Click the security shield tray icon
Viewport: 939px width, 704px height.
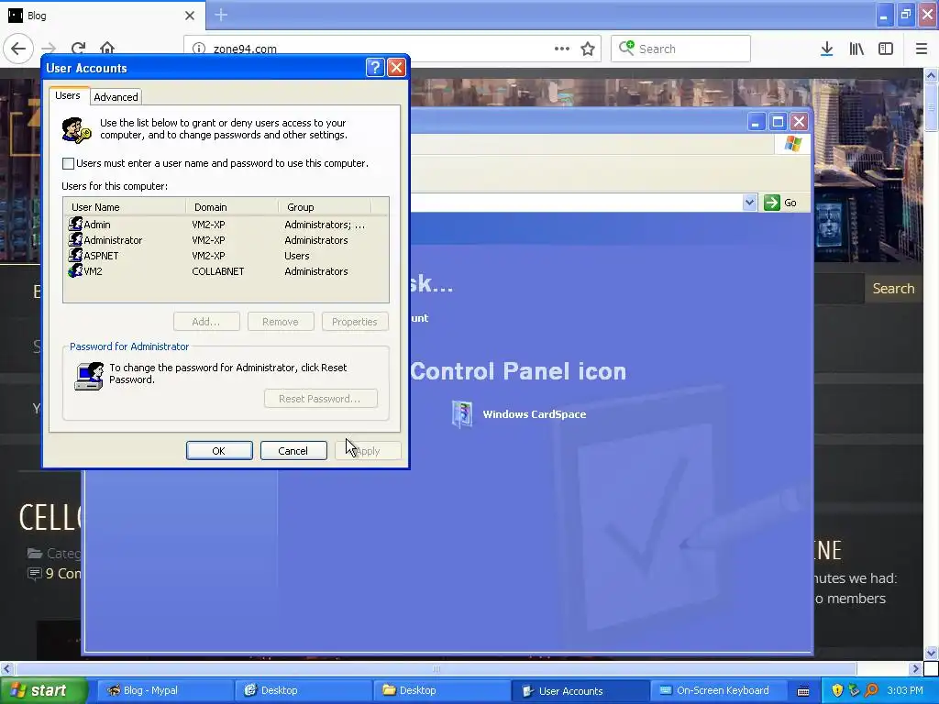click(837, 690)
